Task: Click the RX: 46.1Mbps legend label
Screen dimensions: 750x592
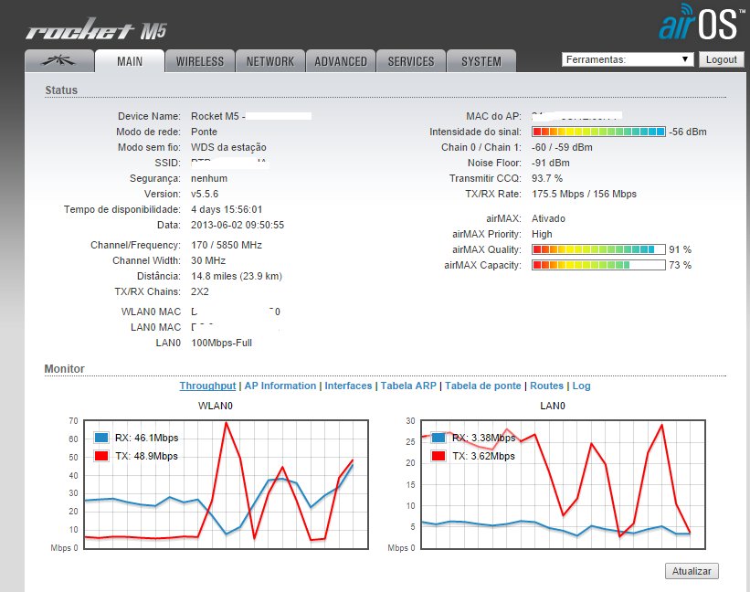Action: click(147, 438)
